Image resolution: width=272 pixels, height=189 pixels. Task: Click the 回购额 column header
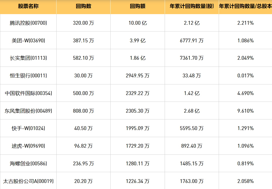point(138,7)
